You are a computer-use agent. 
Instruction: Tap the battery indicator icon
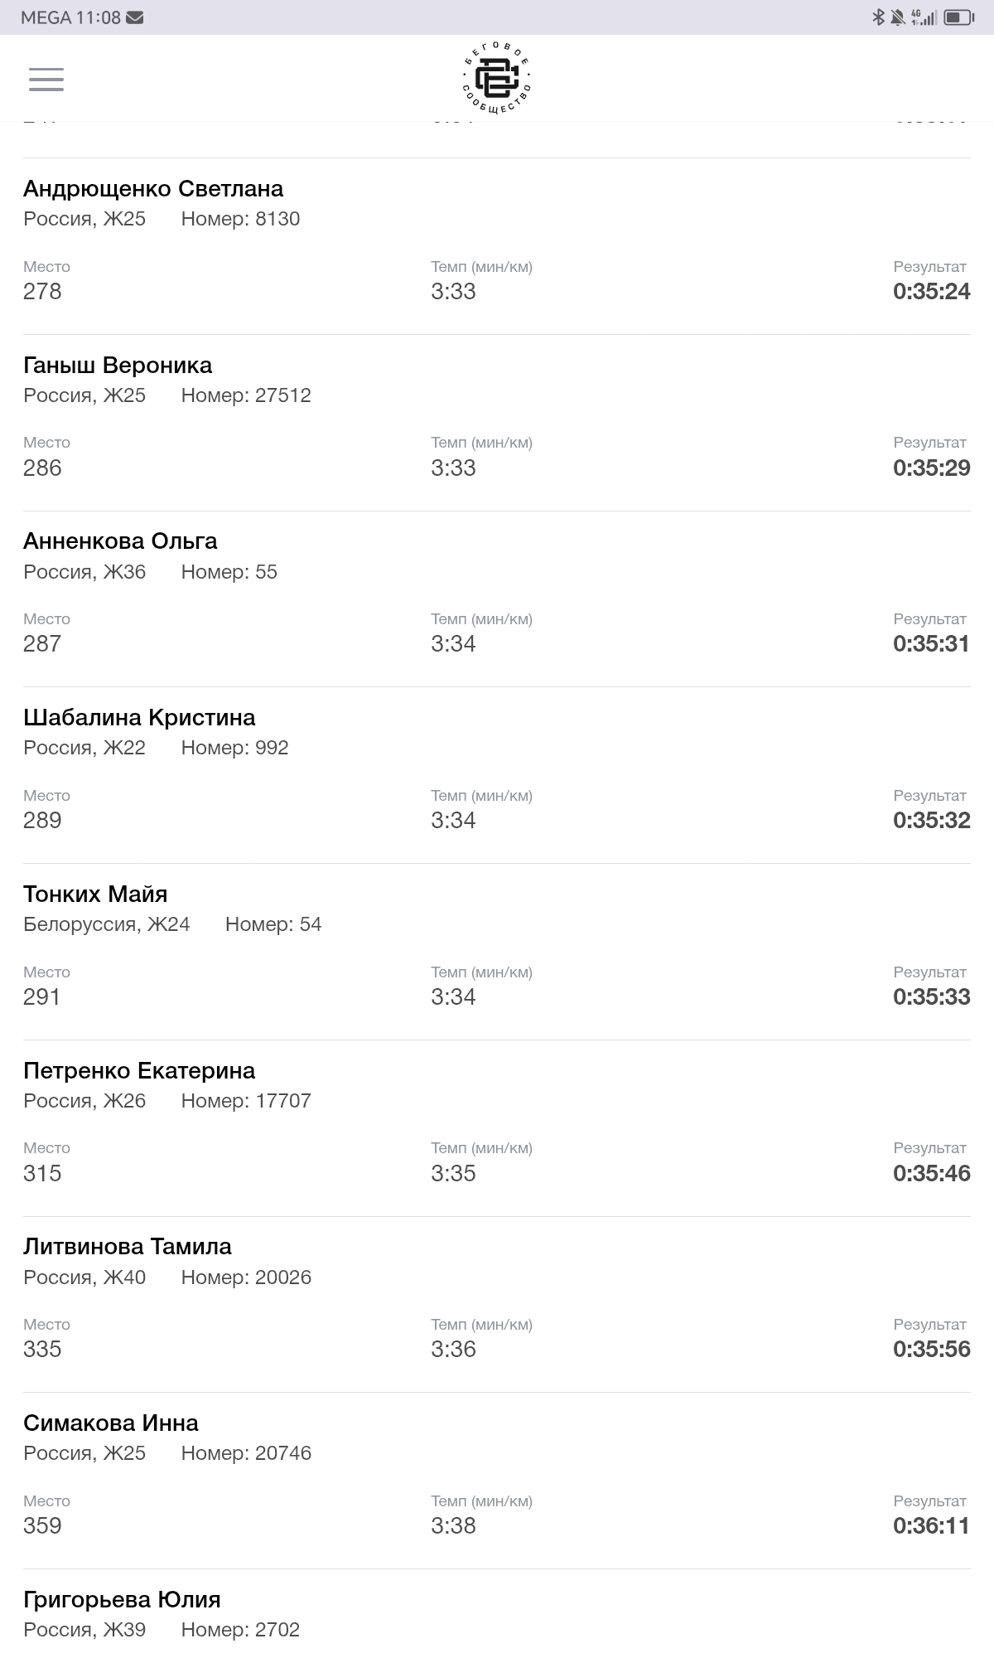958,17
